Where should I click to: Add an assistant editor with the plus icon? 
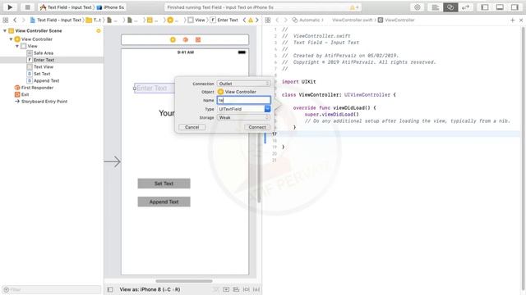pyautogui.click(x=513, y=20)
